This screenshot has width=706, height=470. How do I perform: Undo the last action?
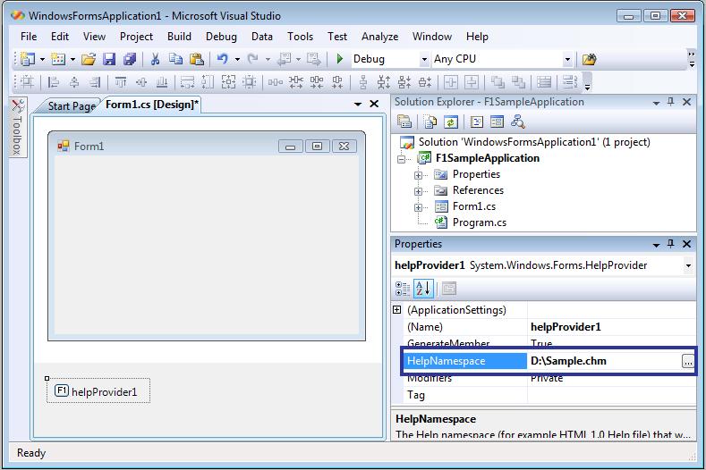click(x=223, y=59)
